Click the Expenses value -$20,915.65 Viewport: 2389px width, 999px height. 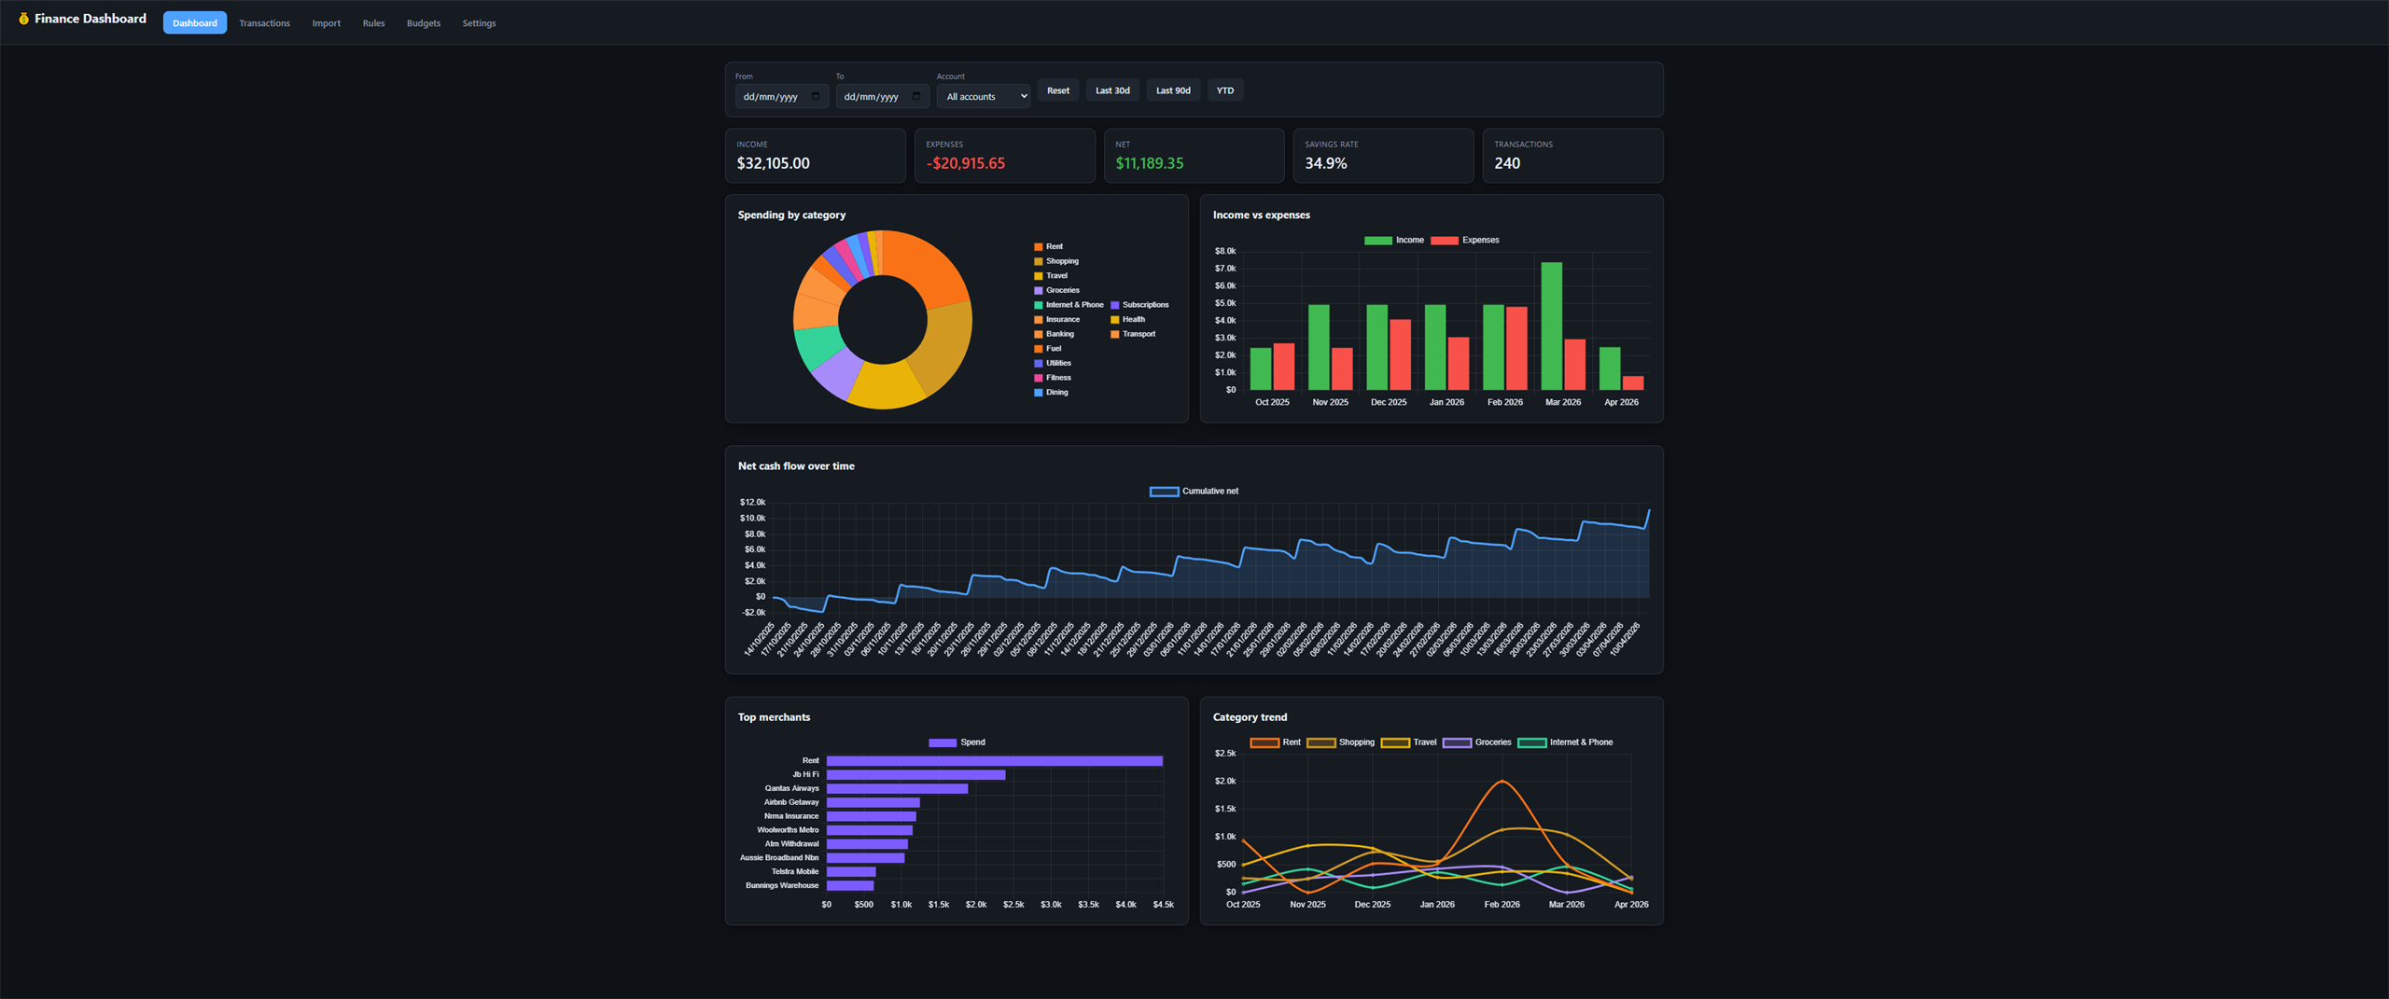(966, 163)
